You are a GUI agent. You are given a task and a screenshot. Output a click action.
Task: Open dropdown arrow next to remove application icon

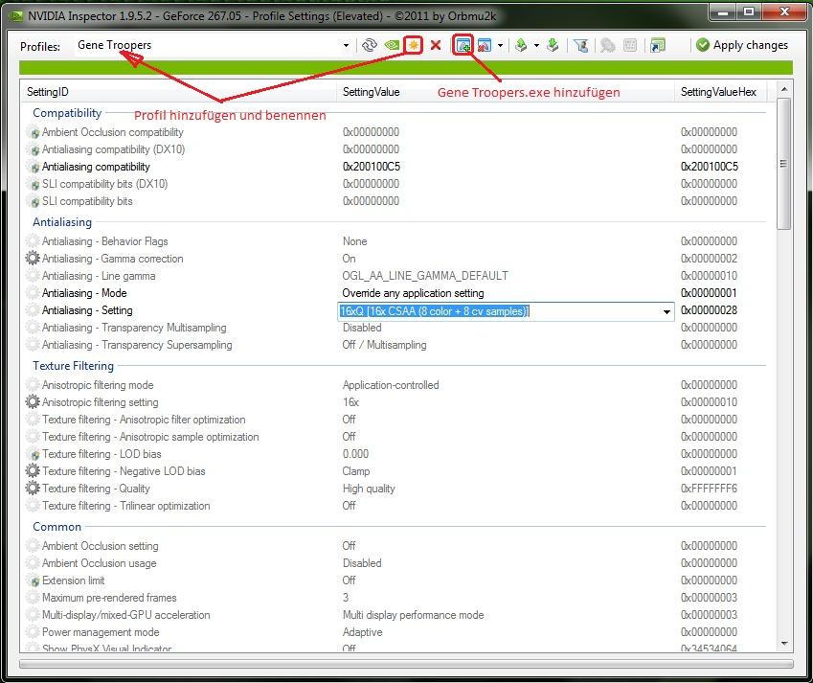(500, 46)
